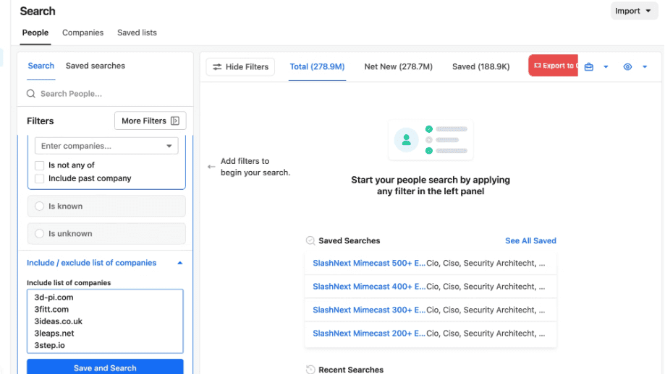The width and height of the screenshot is (665, 374).
Task: Click the Recent Searches clock icon
Action: [310, 370]
